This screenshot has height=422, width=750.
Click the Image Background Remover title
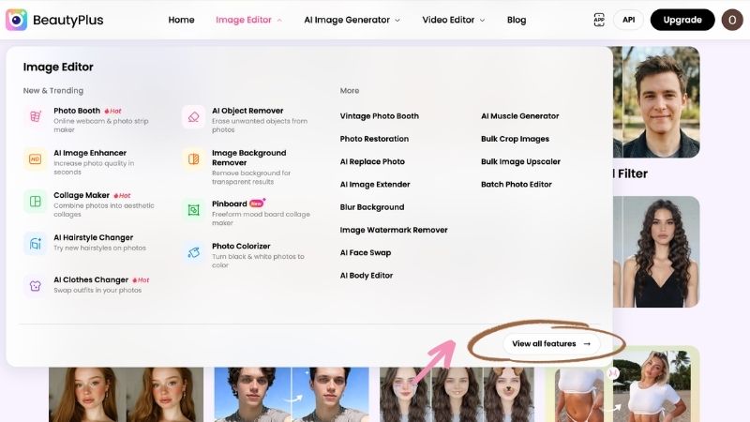249,158
